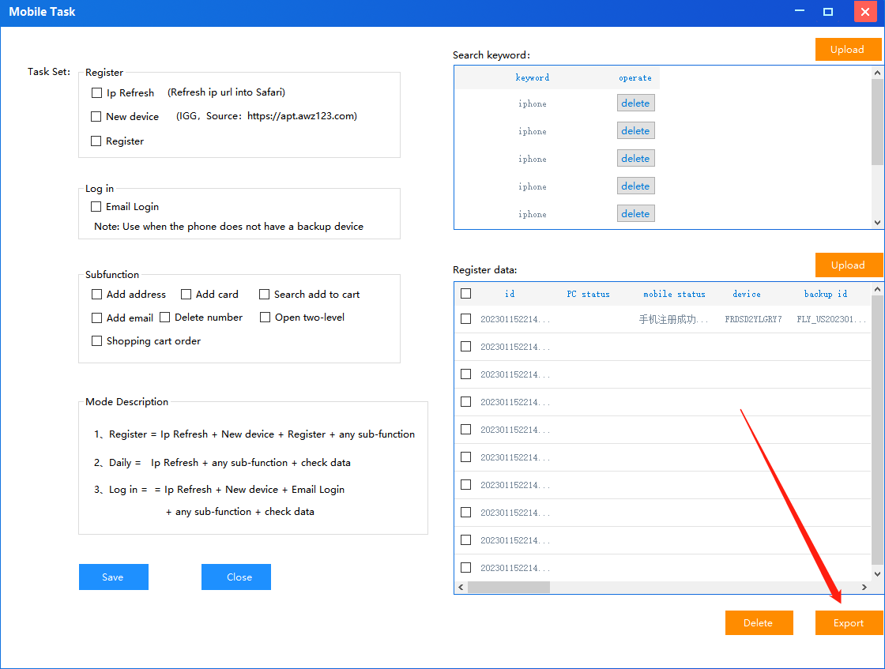Image resolution: width=885 pixels, height=669 pixels.
Task: Check the Add card option
Action: [186, 294]
